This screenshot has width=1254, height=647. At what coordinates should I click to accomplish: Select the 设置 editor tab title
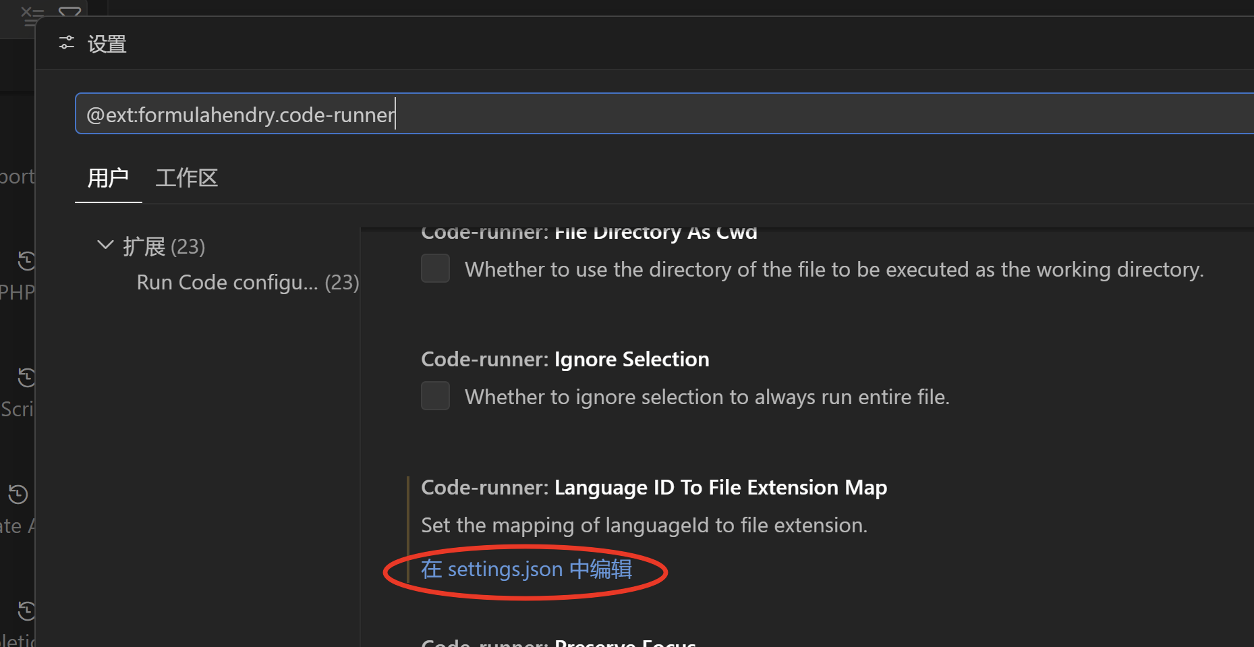tap(107, 44)
